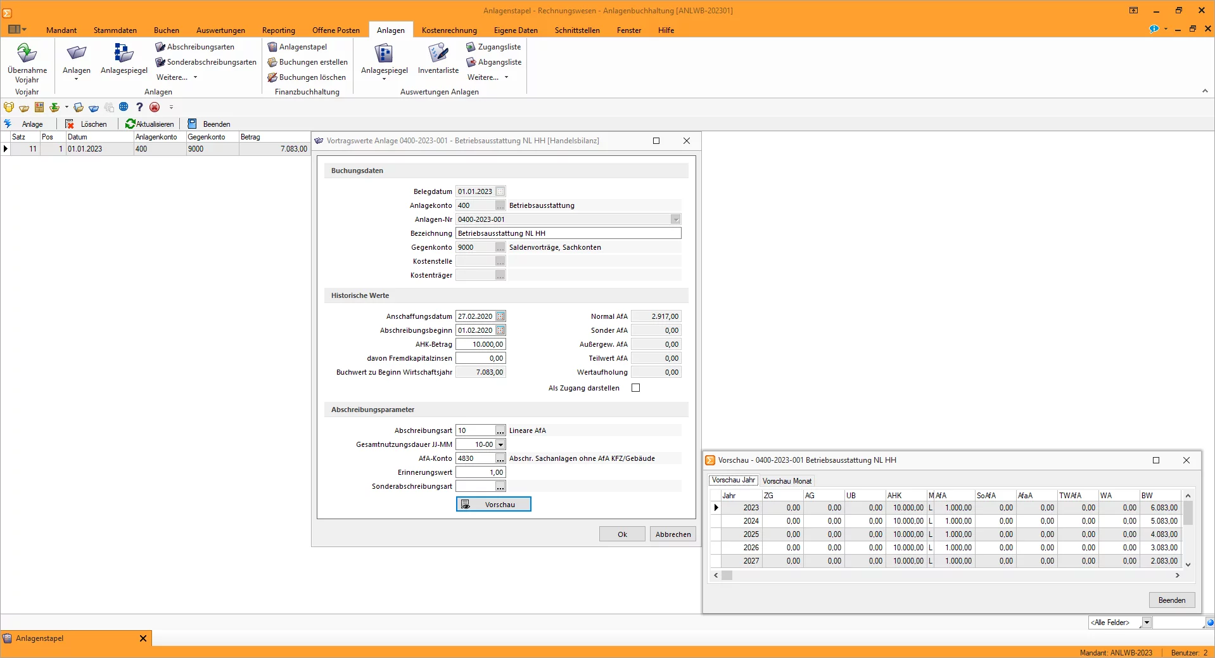
Task: Open the Belegdatum calendar picker
Action: 500,191
